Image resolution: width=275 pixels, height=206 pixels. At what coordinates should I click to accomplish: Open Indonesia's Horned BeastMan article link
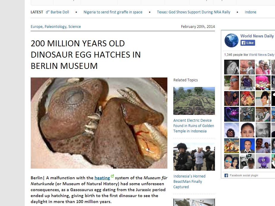[189, 181]
